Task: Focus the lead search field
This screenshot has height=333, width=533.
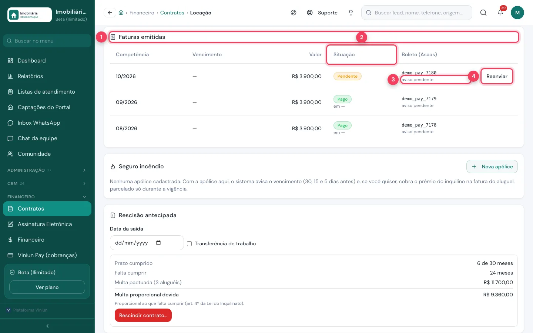Action: (x=417, y=13)
